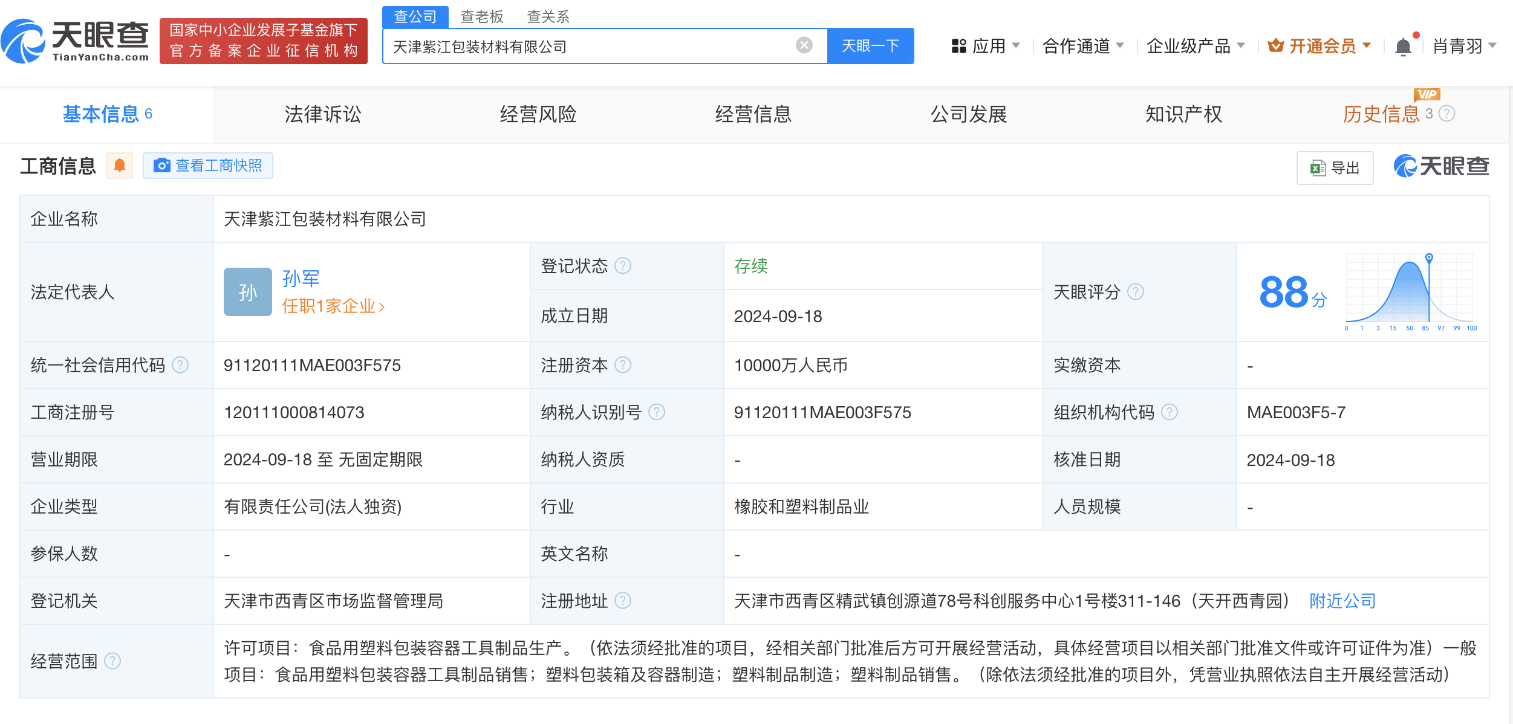Click status text 存续
The width and height of the screenshot is (1513, 724).
click(751, 266)
